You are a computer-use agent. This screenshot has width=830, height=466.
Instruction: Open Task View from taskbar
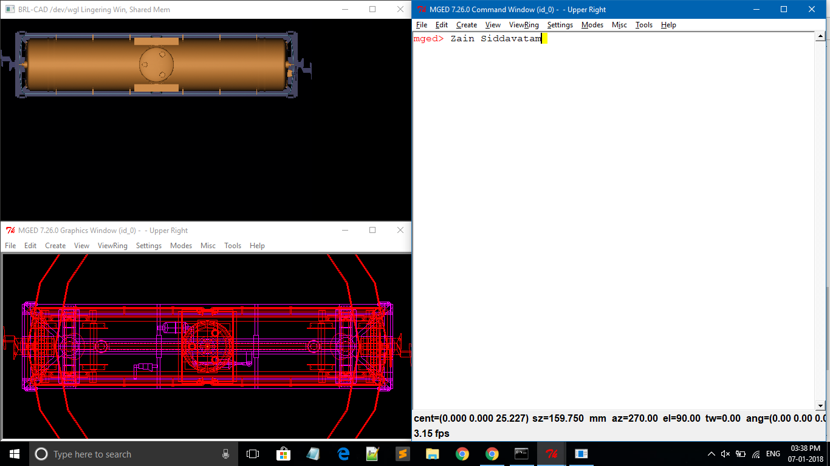pos(253,454)
